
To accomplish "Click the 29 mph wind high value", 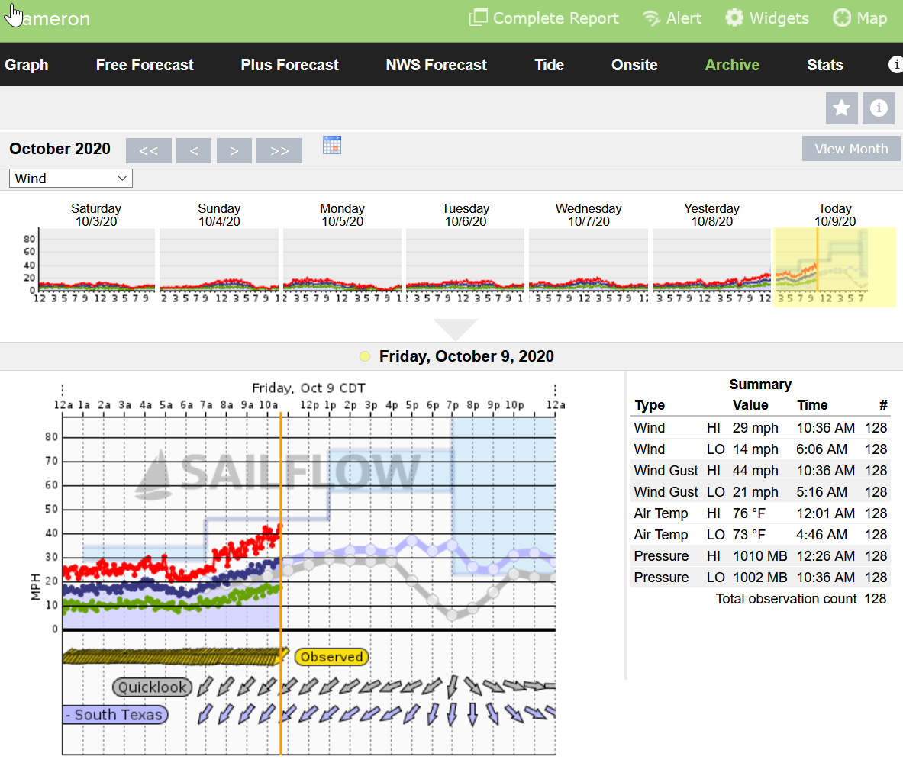I will (755, 428).
